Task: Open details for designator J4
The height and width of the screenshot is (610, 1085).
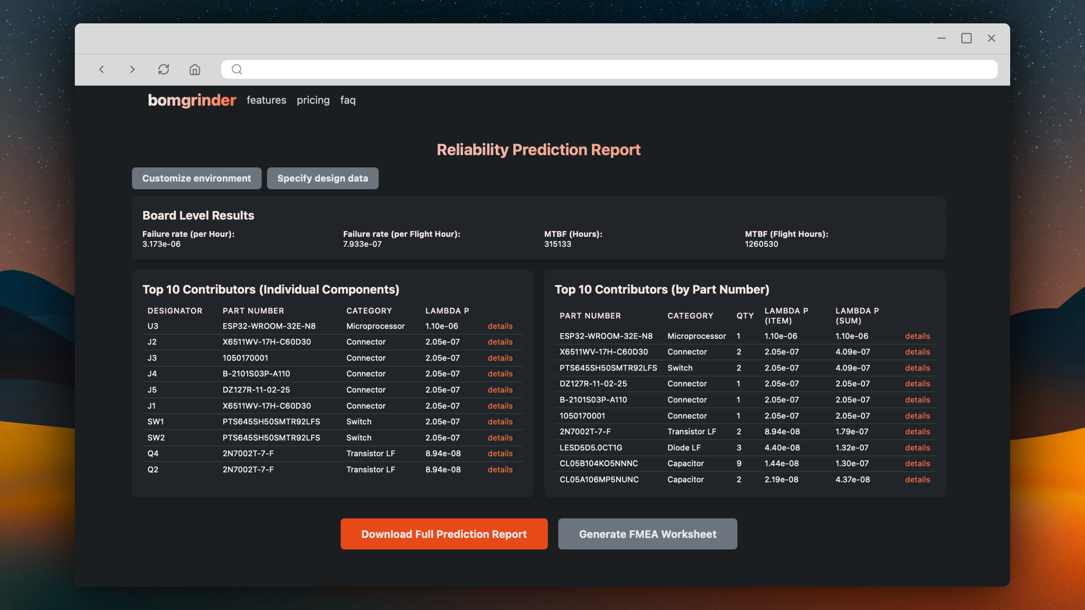Action: pyautogui.click(x=500, y=374)
